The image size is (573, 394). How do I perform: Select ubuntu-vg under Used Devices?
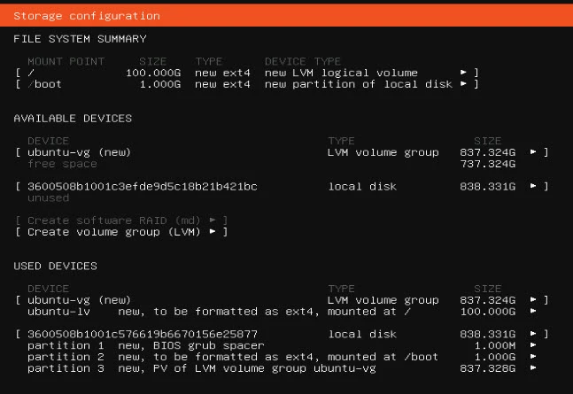point(79,300)
